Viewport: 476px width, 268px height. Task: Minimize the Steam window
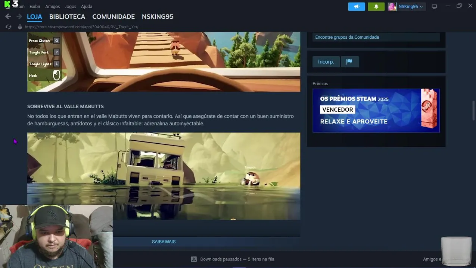(x=448, y=6)
